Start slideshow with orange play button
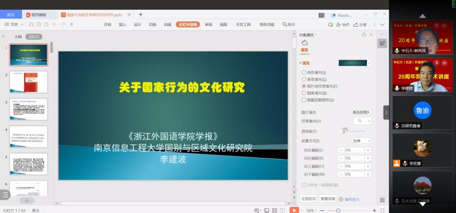Image resolution: width=456 pixels, height=213 pixels. point(294,210)
